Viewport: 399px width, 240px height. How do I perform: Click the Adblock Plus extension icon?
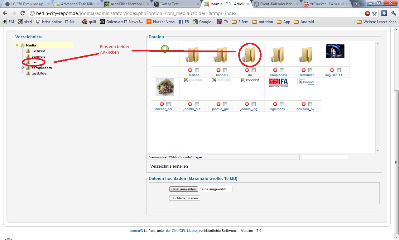point(368,13)
